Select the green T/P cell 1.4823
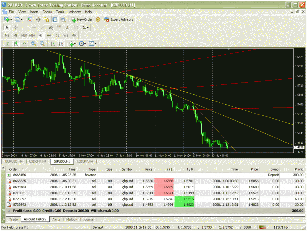This screenshot has height=231, width=307. point(184,205)
